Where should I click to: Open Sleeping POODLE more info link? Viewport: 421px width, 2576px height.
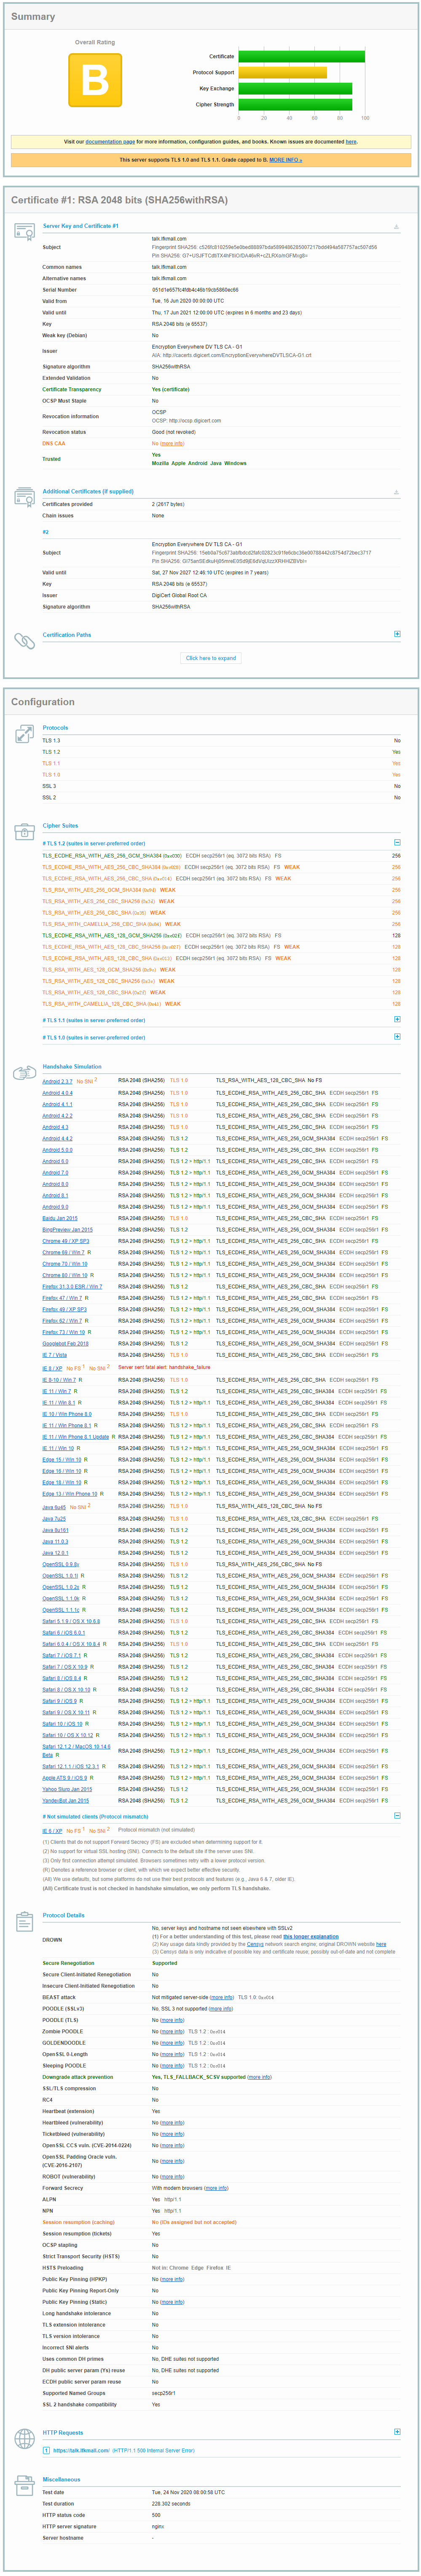172,2066
